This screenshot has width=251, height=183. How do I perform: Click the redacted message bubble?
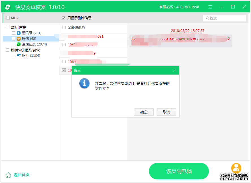pos(181,41)
